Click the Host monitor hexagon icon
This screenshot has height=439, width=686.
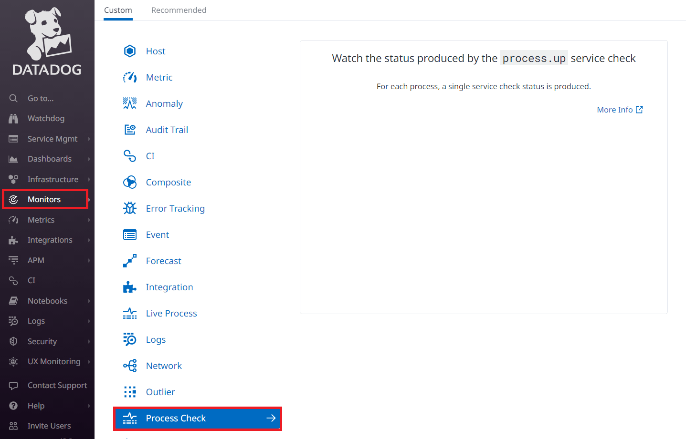tap(130, 51)
